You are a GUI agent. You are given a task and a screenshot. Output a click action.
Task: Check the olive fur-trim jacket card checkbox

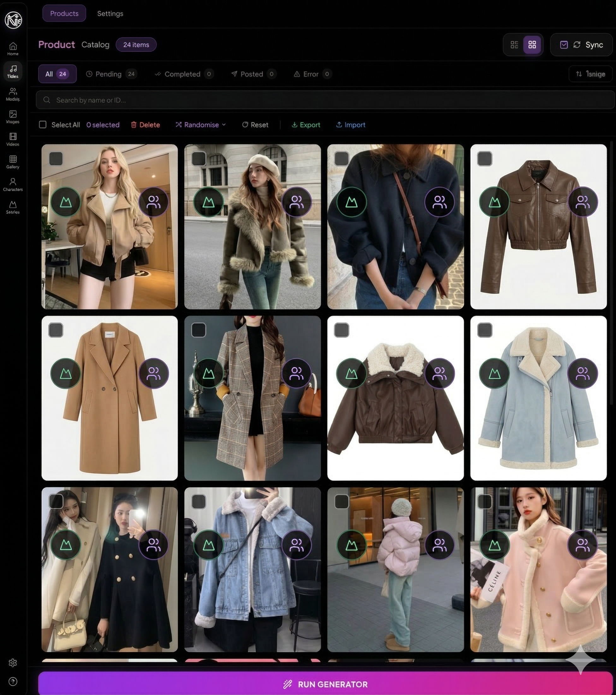pyautogui.click(x=198, y=158)
